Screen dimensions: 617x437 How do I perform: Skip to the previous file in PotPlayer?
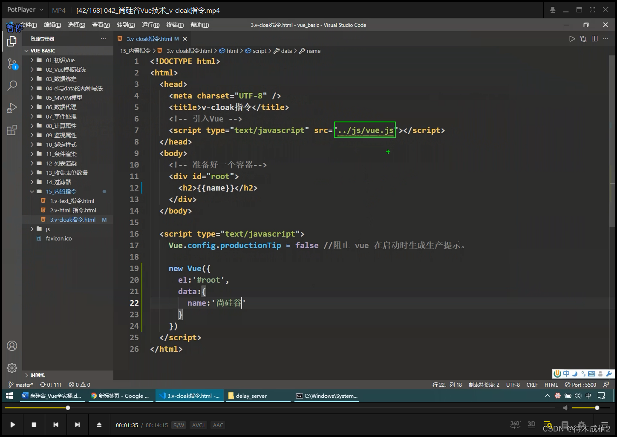coord(56,425)
